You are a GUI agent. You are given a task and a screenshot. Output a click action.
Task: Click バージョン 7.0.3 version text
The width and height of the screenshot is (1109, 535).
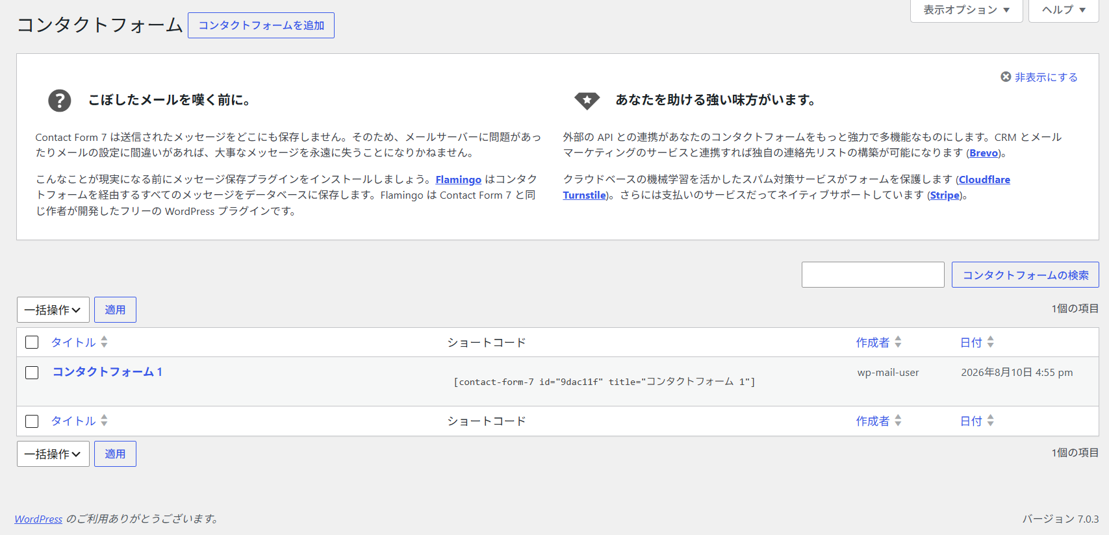1061,519
